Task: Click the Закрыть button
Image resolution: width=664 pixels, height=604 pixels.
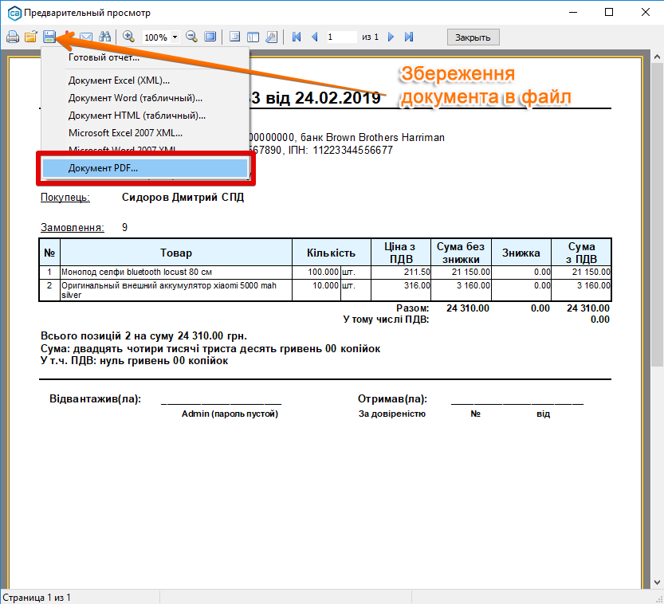Action: coord(473,37)
